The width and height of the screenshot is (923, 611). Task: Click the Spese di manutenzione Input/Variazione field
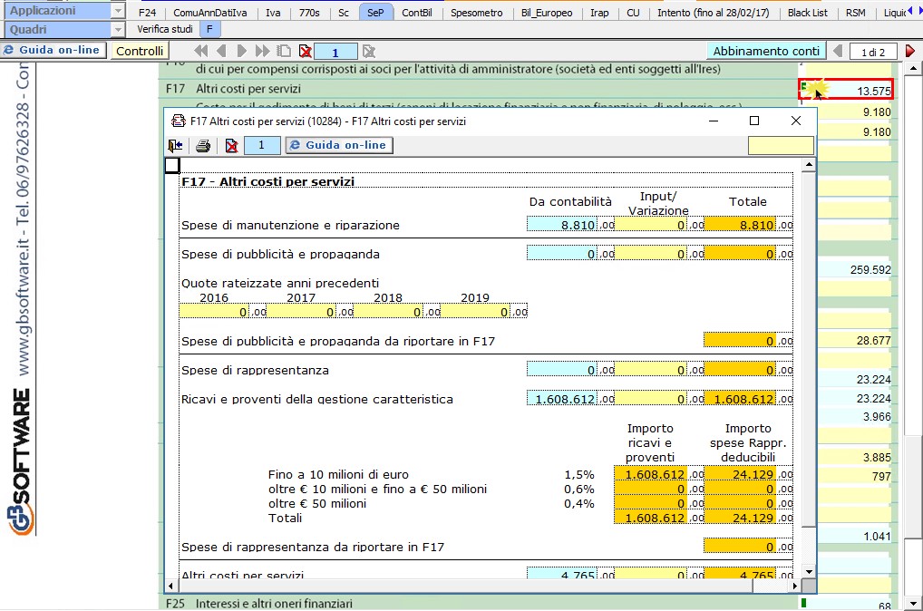point(651,225)
